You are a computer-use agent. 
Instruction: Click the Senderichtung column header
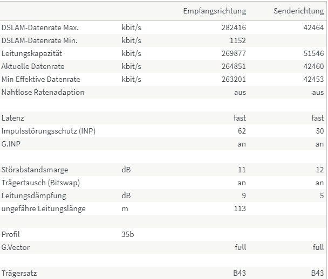click(298, 11)
